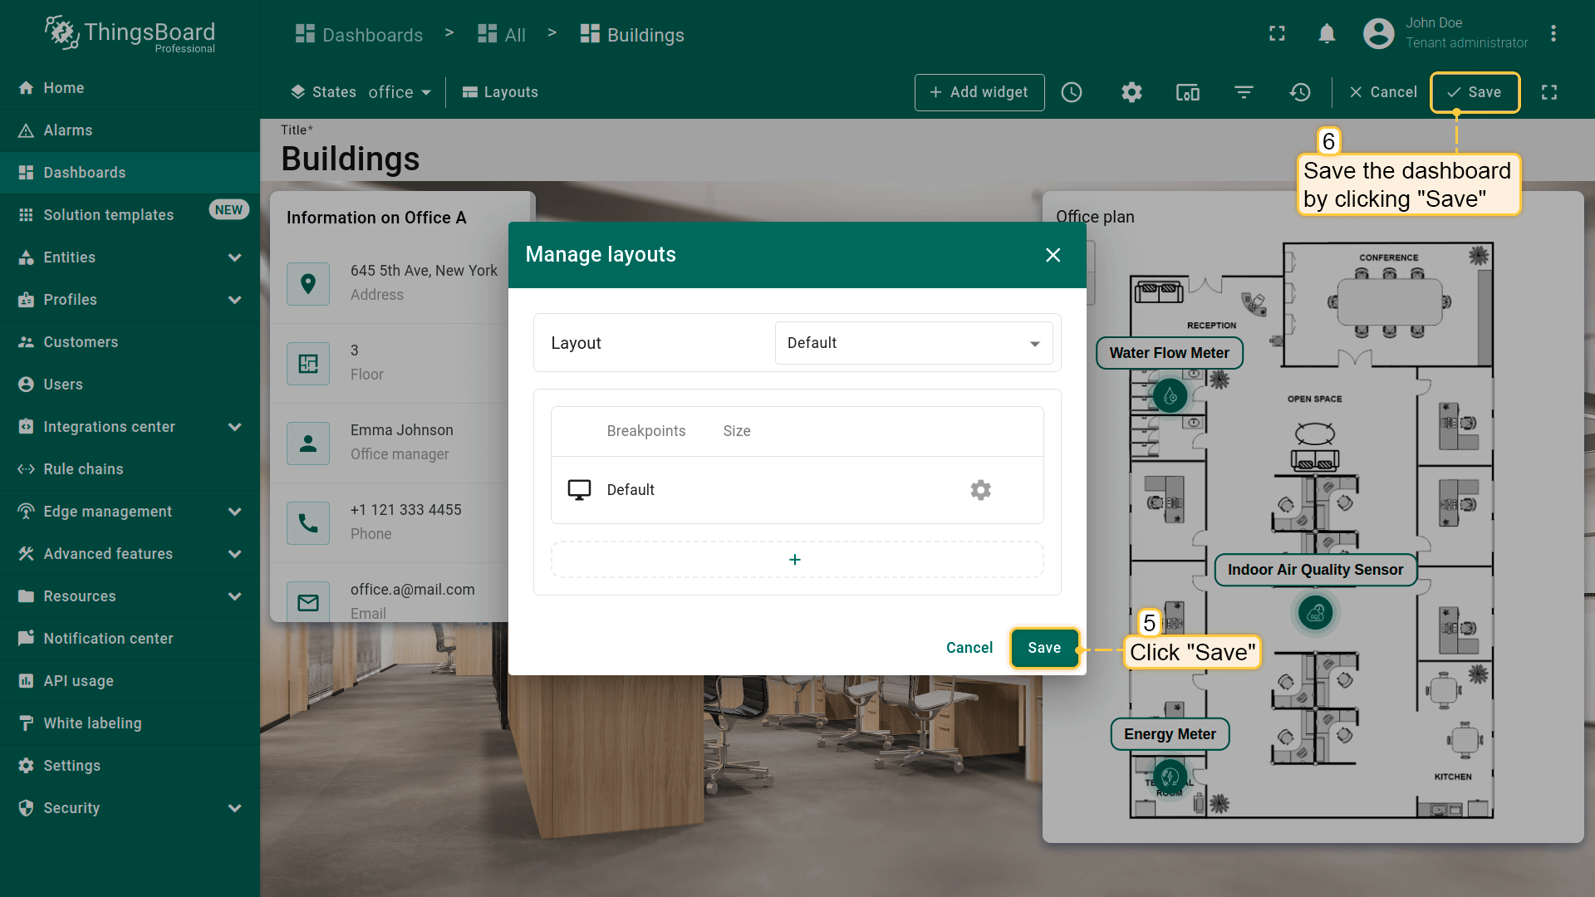Click the Add widget button
The width and height of the screenshot is (1595, 897).
pyautogui.click(x=979, y=92)
